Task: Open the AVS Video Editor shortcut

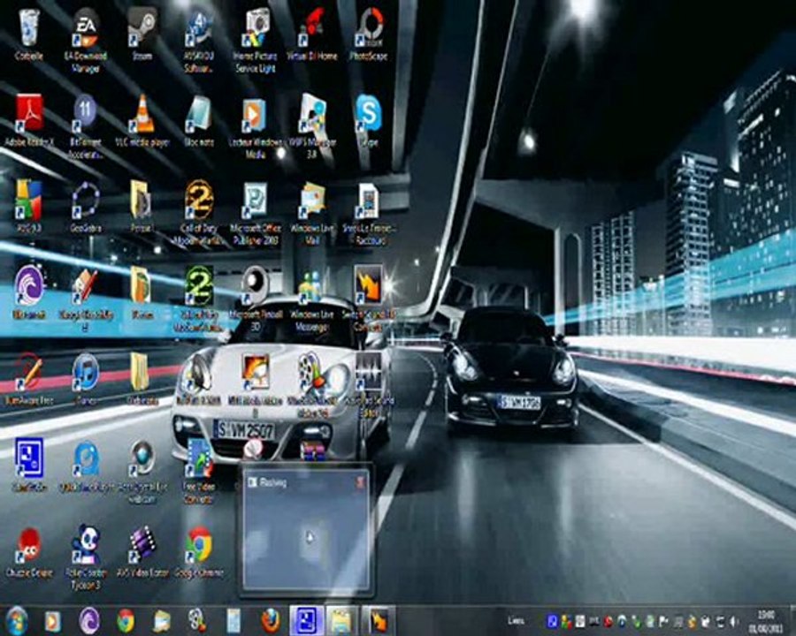Action: point(142,544)
